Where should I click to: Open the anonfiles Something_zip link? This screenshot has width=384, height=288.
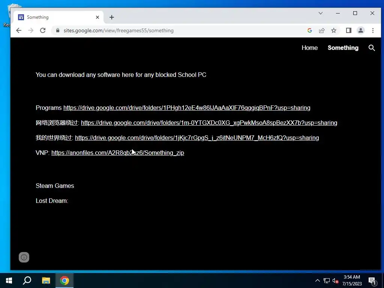(117, 153)
